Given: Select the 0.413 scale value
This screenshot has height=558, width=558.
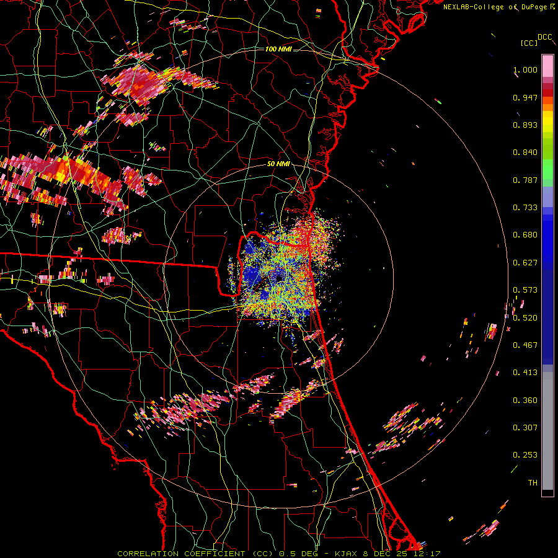Looking at the screenshot, I should pyautogui.click(x=525, y=373).
